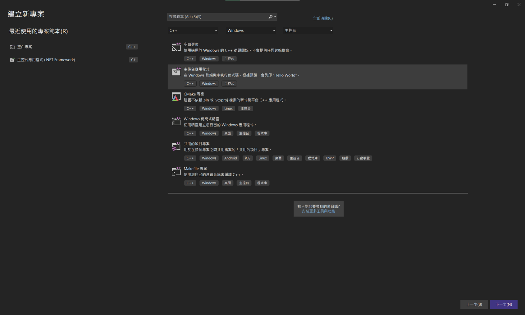
Task: Click the 共用的項目專案 template icon
Action: tap(176, 146)
